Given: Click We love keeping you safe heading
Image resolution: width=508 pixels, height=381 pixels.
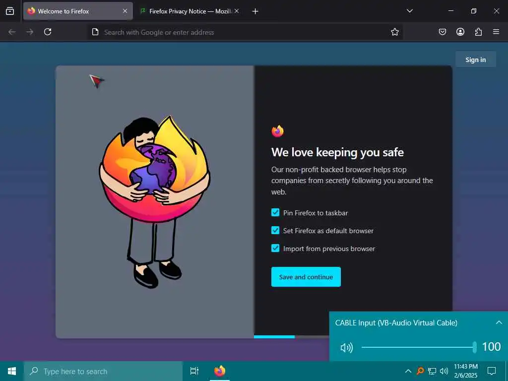Looking at the screenshot, I should coord(337,152).
